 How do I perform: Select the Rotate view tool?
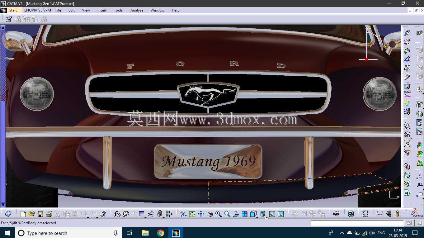210,214
